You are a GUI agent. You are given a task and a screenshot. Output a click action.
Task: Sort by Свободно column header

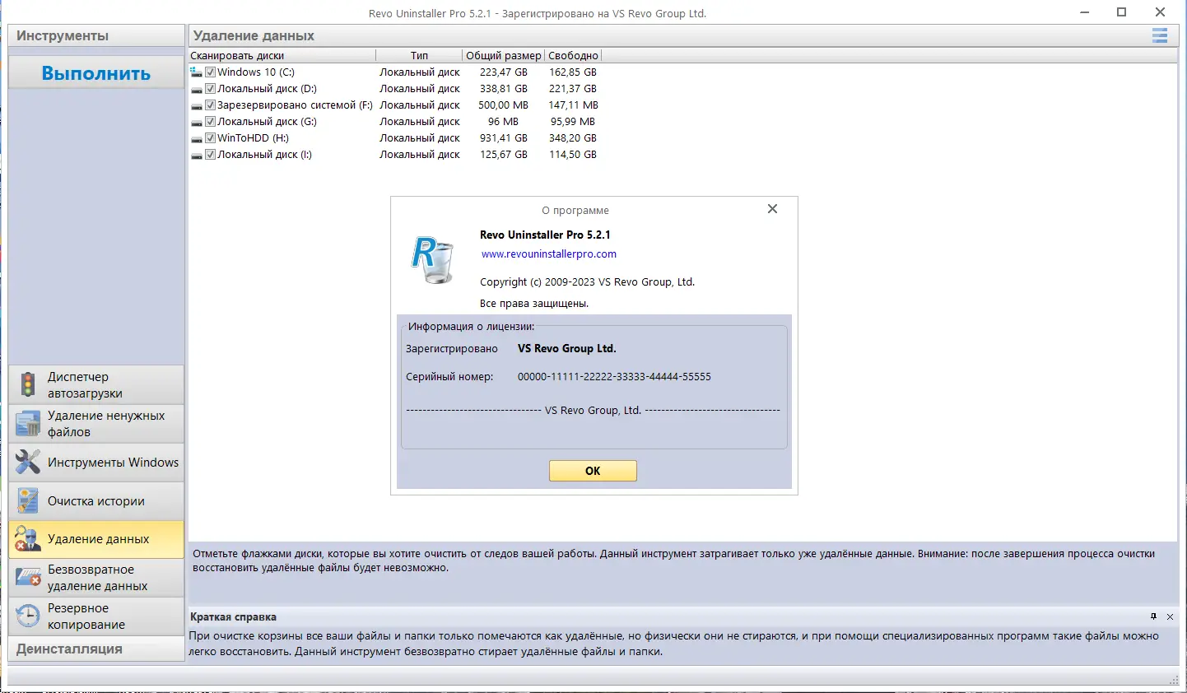[x=573, y=55]
